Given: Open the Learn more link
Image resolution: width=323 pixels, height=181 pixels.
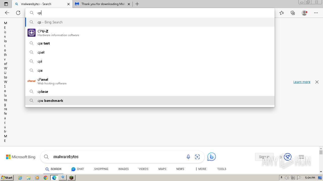Looking at the screenshot, I should click(302, 82).
